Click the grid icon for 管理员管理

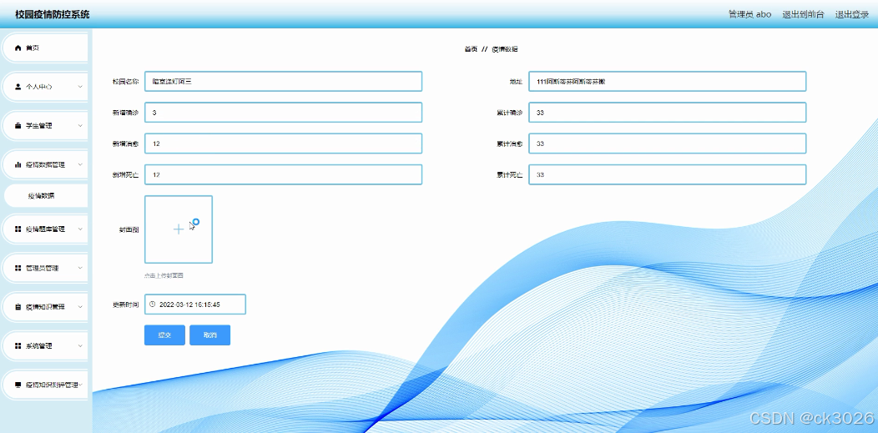(18, 268)
